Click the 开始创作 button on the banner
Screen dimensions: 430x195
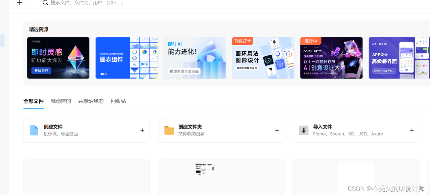click(41, 70)
